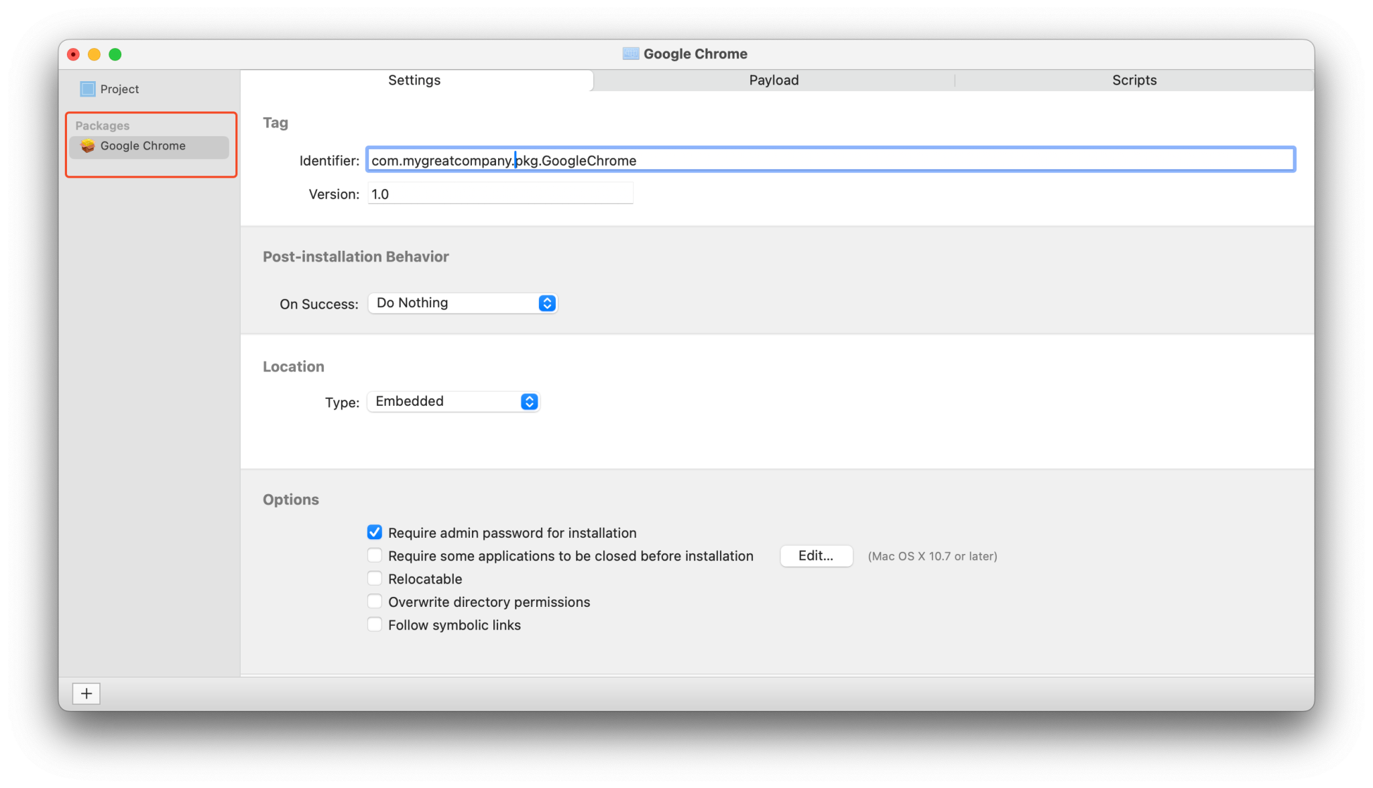Click the red close window button
Viewport: 1373px width, 788px height.
(74, 54)
